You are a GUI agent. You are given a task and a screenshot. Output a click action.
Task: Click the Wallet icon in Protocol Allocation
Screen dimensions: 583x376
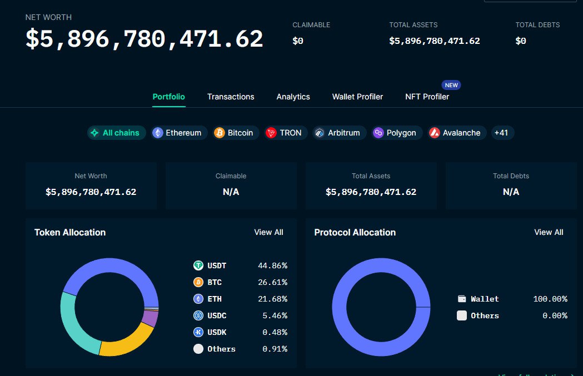tap(462, 299)
